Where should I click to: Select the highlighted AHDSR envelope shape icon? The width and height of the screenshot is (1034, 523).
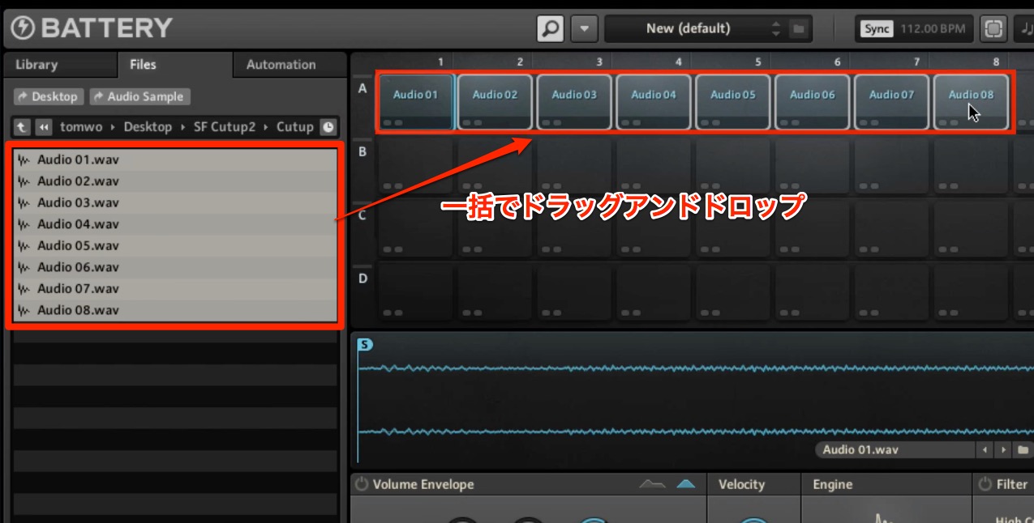[x=686, y=484]
